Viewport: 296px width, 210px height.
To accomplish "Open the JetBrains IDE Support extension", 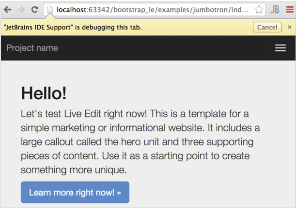I will click(x=275, y=9).
